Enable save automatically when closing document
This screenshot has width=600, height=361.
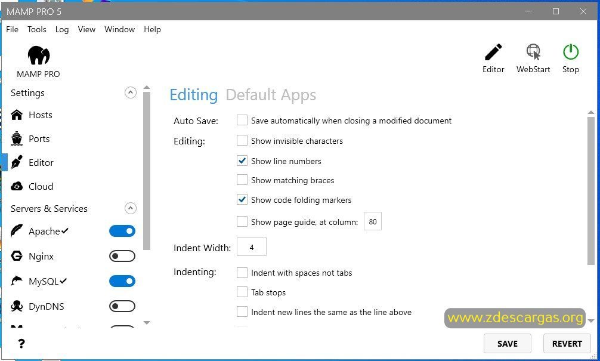pos(242,120)
